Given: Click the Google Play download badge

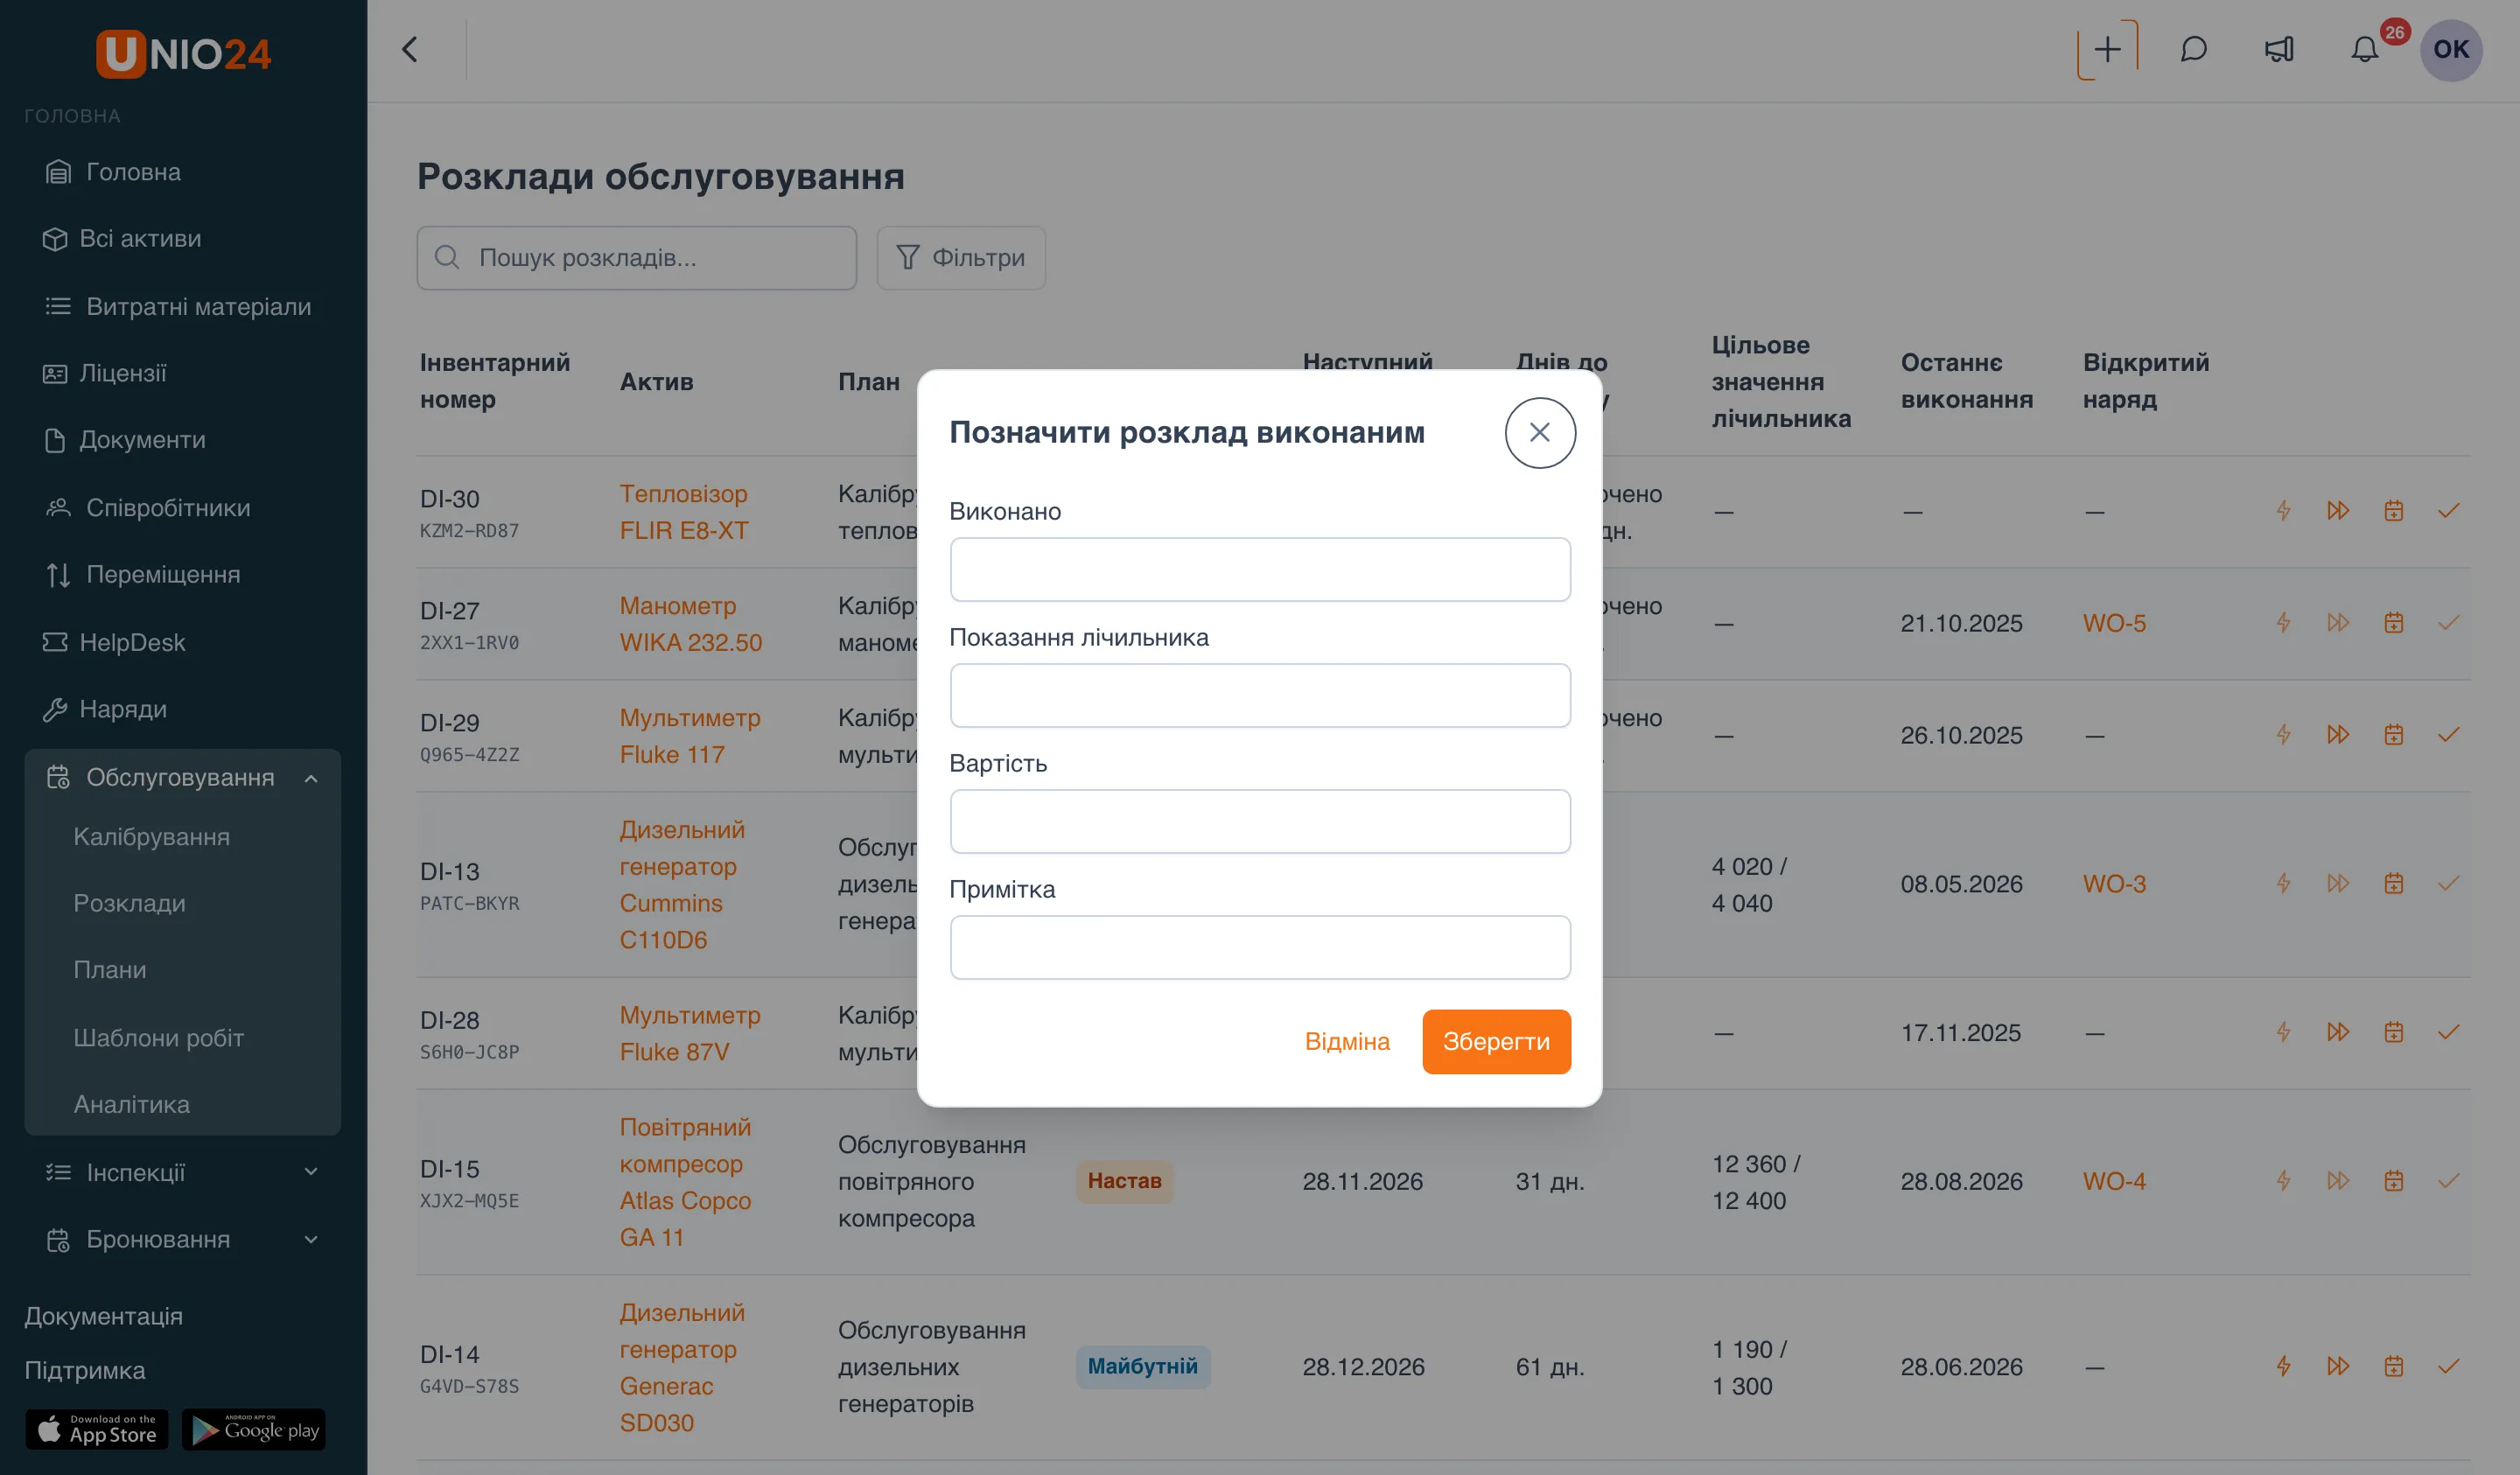Looking at the screenshot, I should pyautogui.click(x=254, y=1429).
